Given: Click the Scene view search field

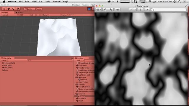Looking at the screenshot, I should [x=82, y=15].
